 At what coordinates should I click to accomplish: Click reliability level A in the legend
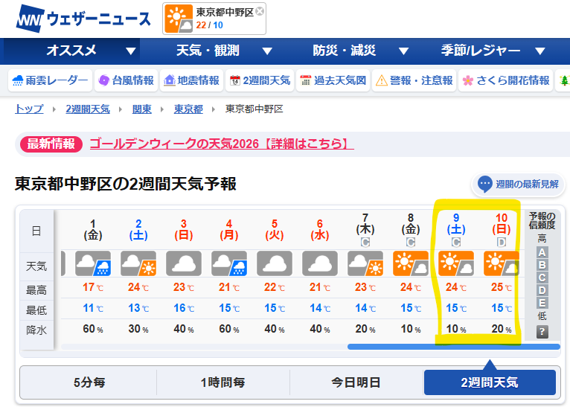coord(542,252)
